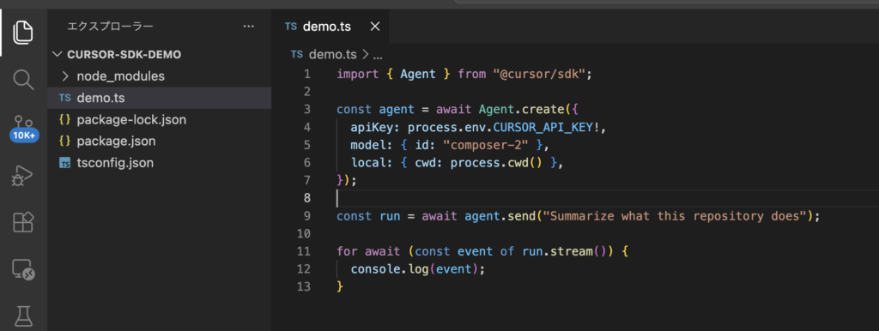Click line number 13 in gutter
This screenshot has width=879, height=331.
(304, 286)
